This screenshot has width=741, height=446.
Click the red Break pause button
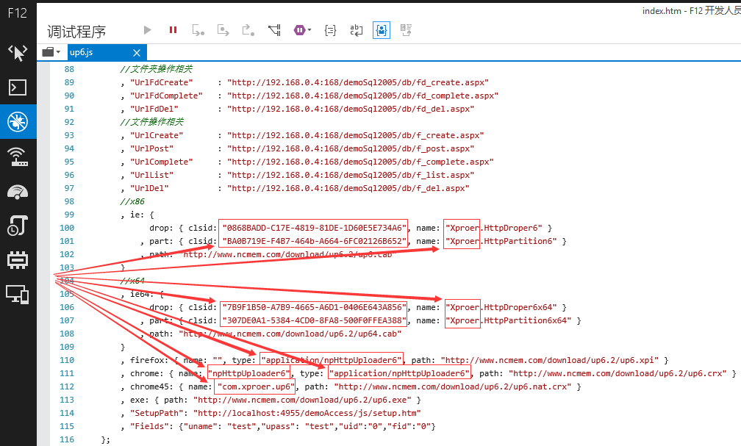pyautogui.click(x=173, y=30)
